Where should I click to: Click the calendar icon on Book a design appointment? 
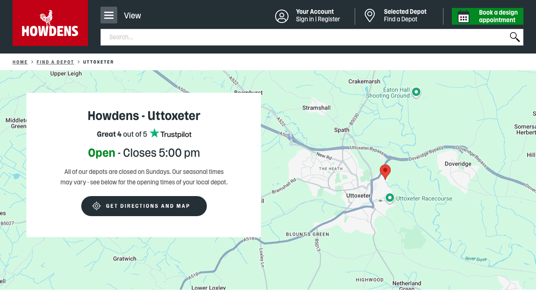pos(464,16)
